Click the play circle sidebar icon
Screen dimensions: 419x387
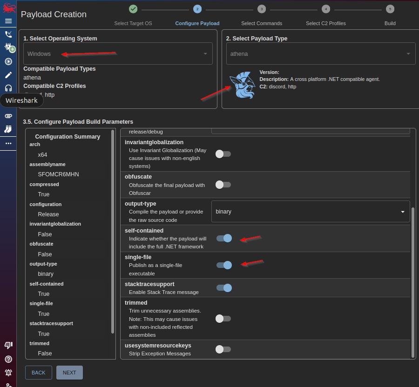coord(8,62)
